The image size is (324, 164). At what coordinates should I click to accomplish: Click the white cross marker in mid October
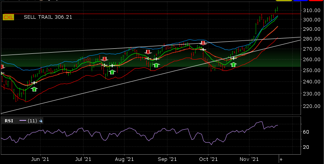click(233, 58)
